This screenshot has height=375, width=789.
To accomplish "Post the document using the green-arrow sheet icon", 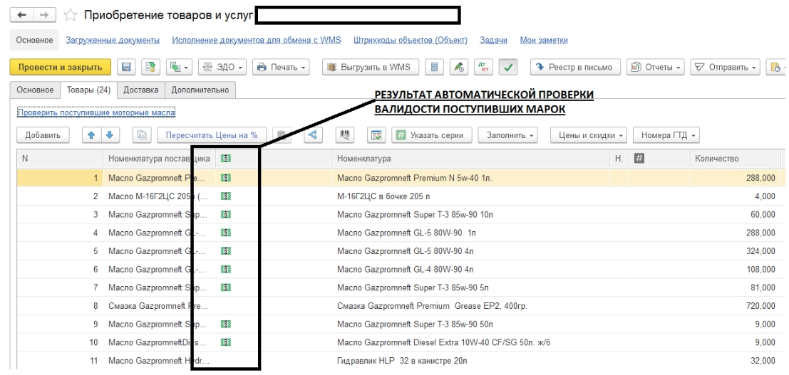I will click(x=150, y=67).
